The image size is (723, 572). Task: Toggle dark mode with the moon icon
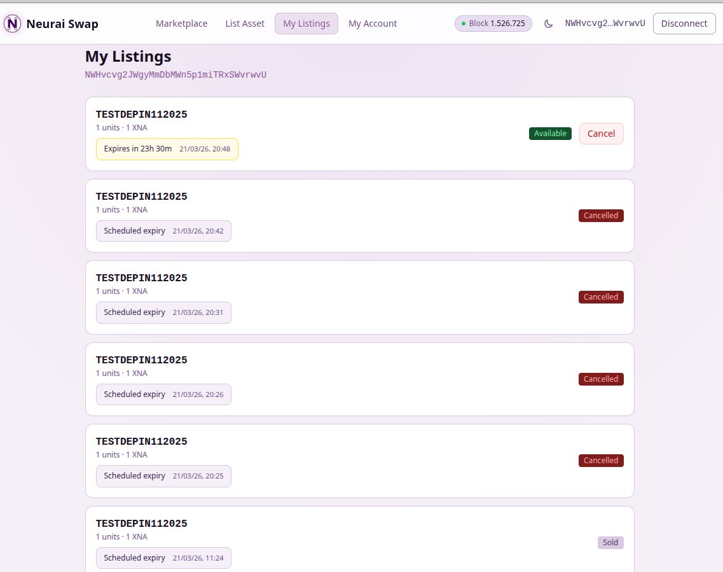coord(548,24)
